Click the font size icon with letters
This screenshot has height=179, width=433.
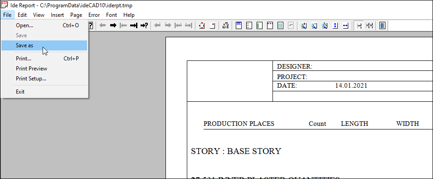pyautogui.click(x=226, y=26)
